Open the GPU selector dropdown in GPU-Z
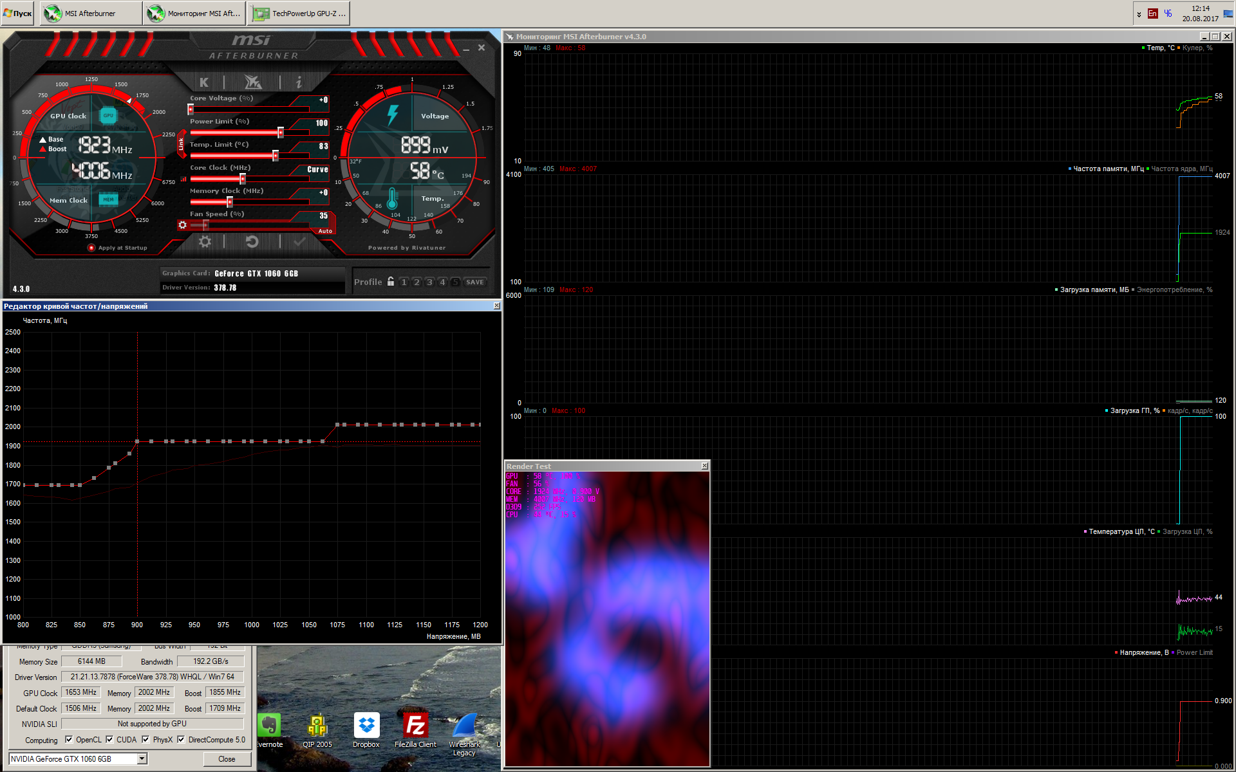Screen dimensions: 1236x772 [142, 759]
